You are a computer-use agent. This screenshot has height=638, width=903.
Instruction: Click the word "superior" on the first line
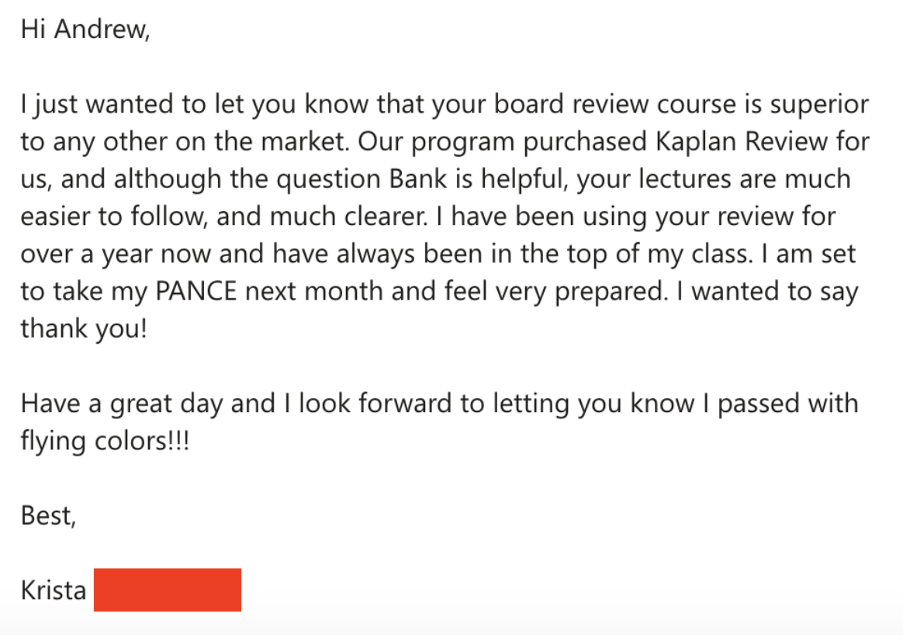819,104
